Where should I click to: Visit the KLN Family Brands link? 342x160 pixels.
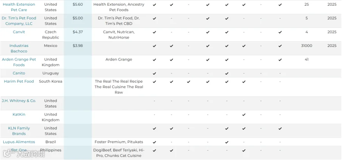pos(19,131)
